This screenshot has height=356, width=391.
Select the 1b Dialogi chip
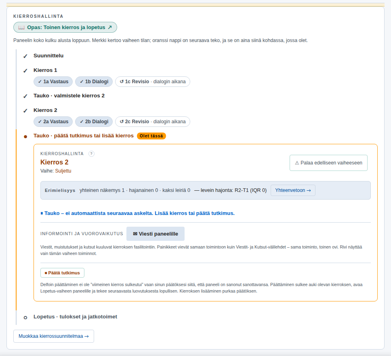(94, 82)
